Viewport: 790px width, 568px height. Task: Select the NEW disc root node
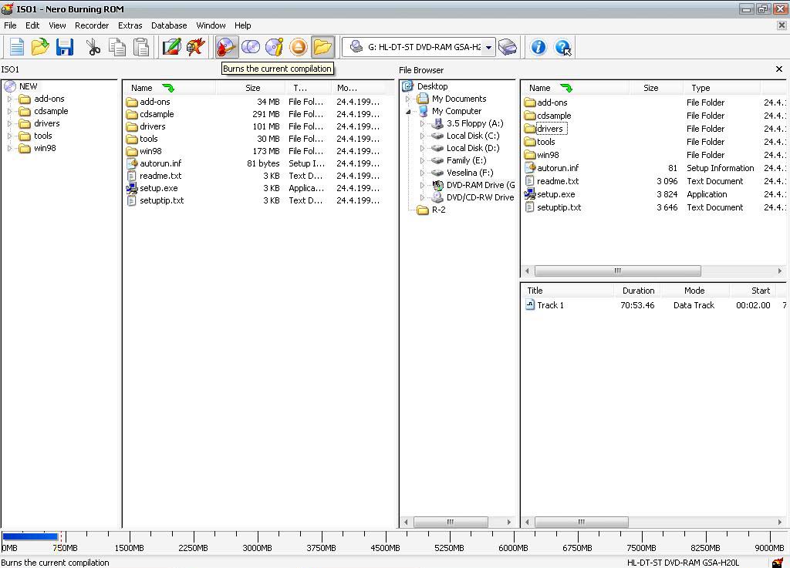click(x=29, y=86)
